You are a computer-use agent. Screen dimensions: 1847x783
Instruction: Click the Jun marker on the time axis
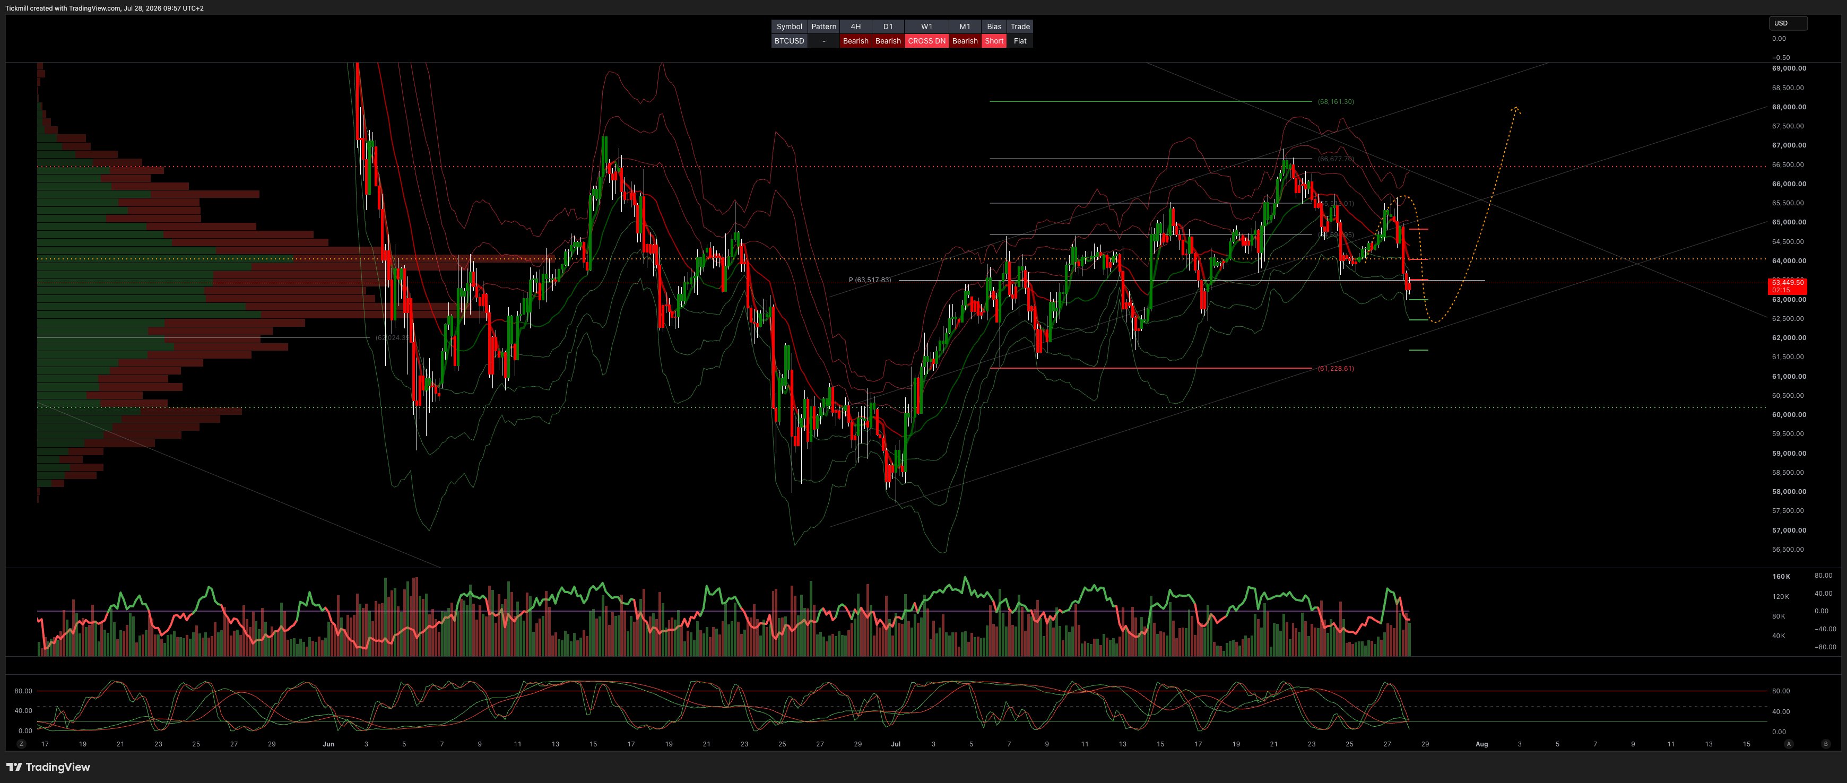pos(328,744)
